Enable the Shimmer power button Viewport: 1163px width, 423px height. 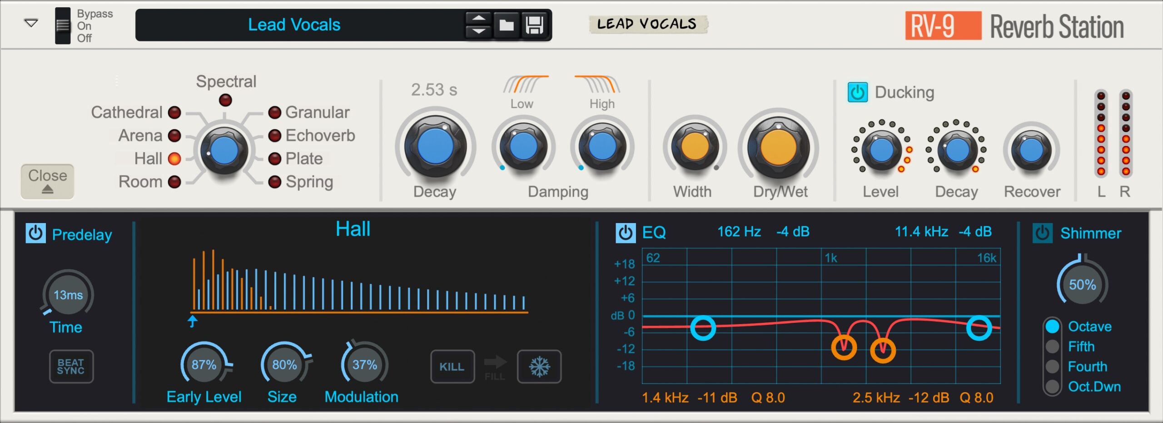tap(1042, 233)
